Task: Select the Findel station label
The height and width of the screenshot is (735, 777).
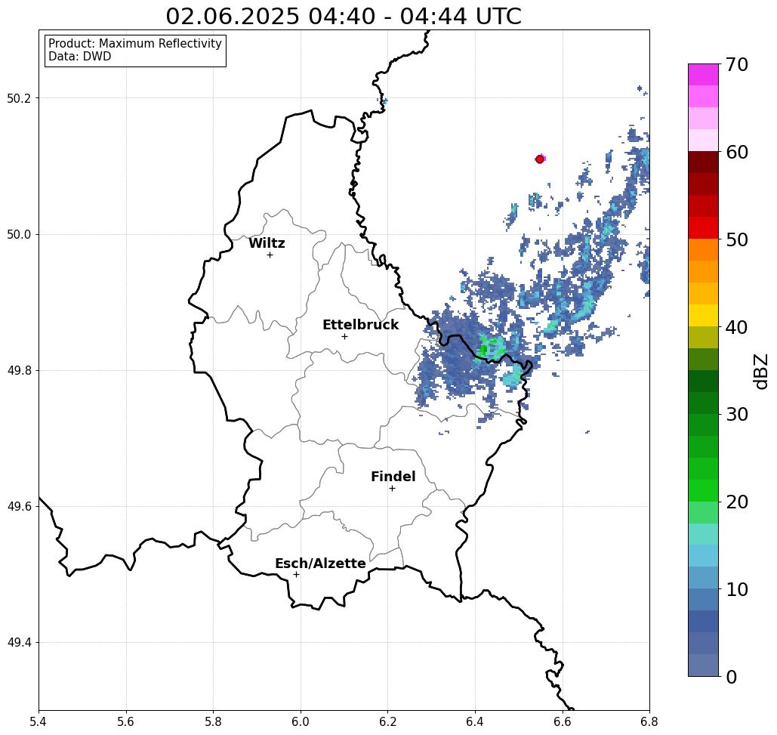Action: tap(393, 477)
